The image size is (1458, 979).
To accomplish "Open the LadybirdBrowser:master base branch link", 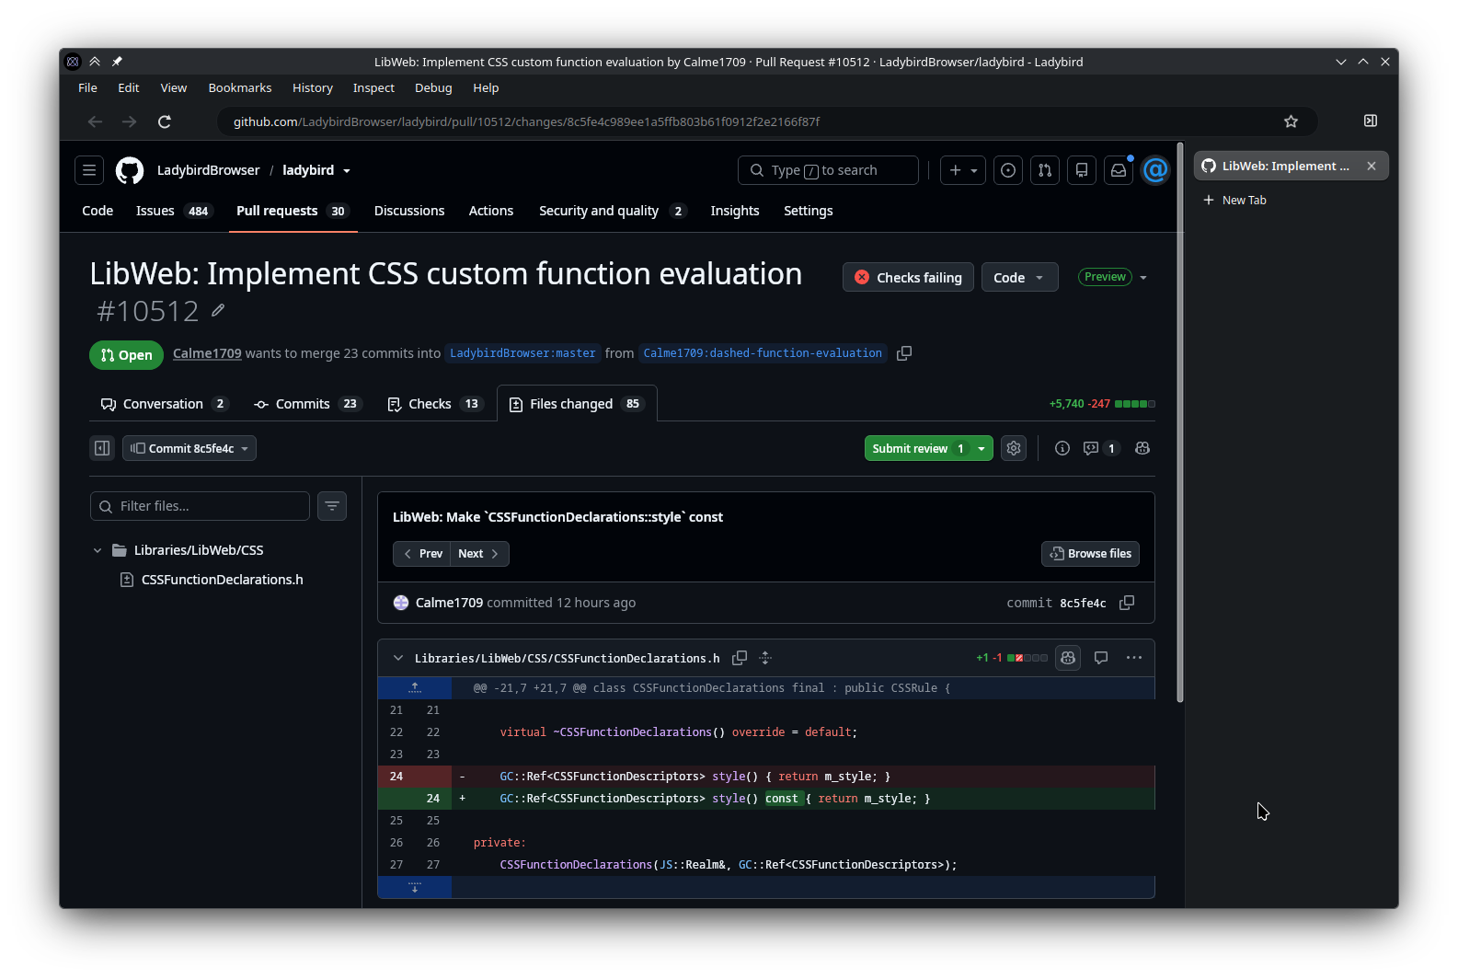I will pyautogui.click(x=522, y=353).
